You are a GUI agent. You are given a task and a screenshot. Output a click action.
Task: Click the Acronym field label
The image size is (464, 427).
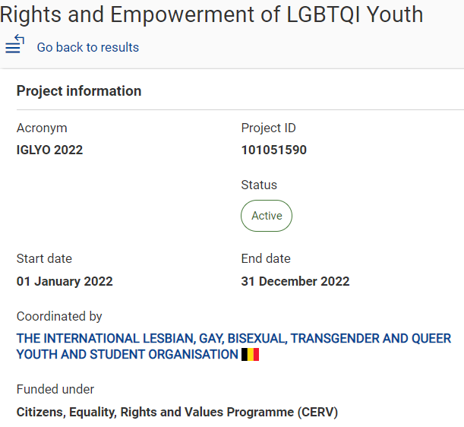[42, 128]
